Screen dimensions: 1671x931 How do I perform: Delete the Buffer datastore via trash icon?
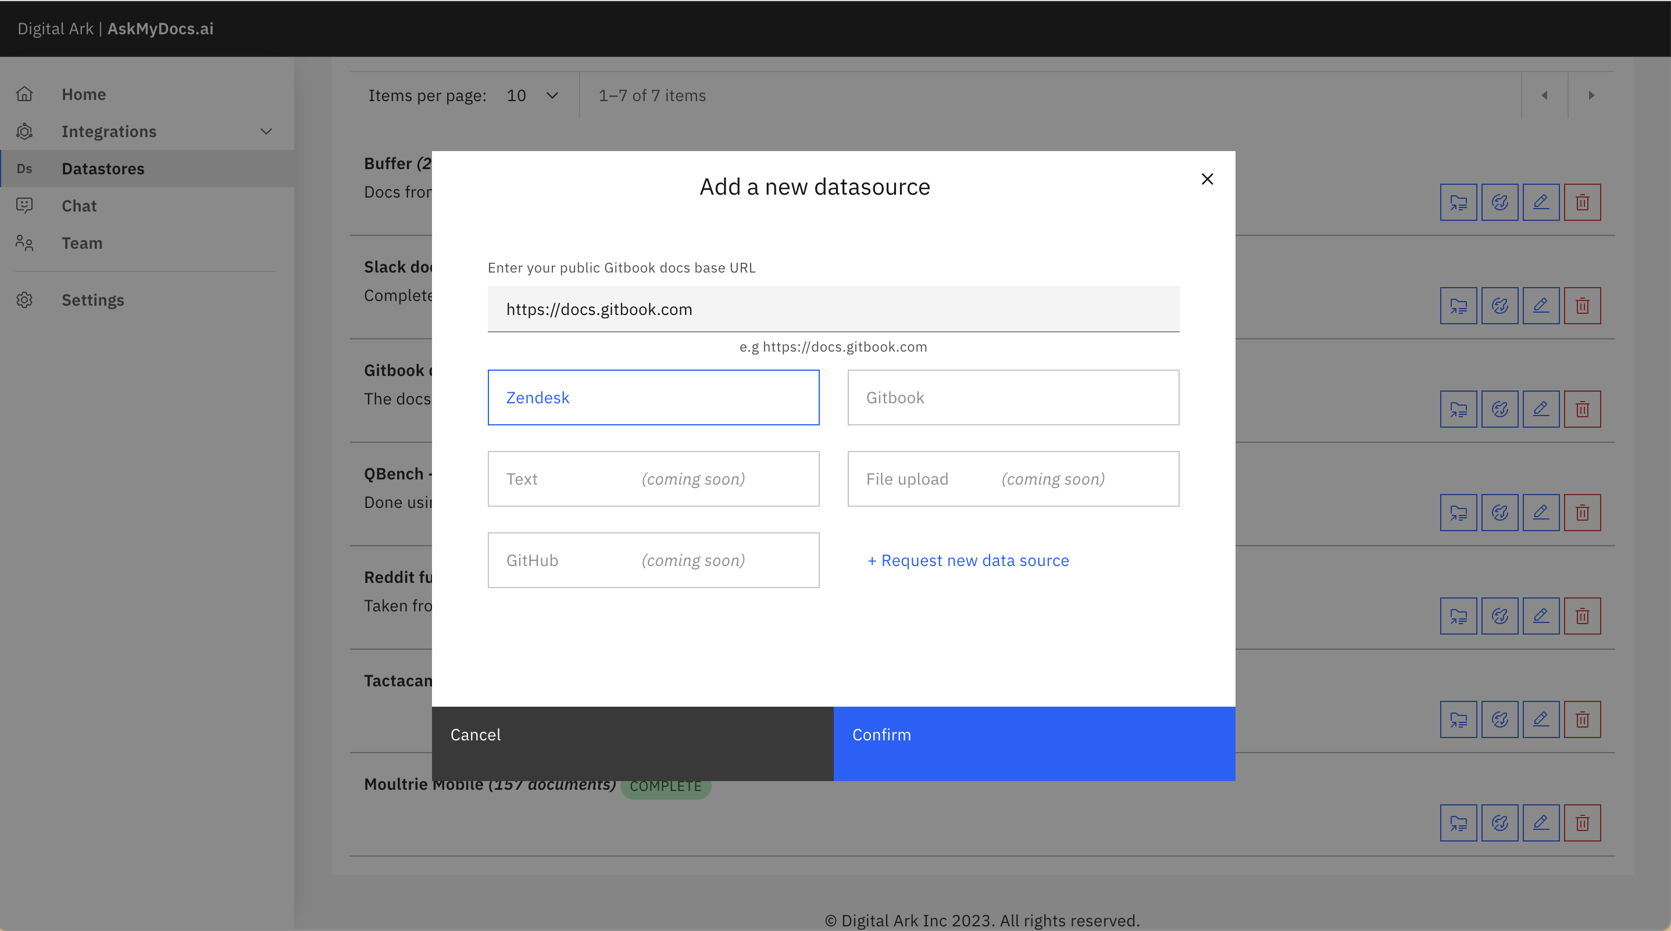tap(1582, 202)
